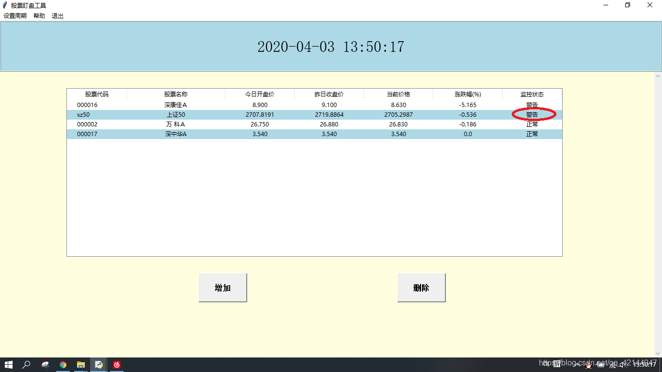Click the 增加 button
Image resolution: width=662 pixels, height=372 pixels.
pyautogui.click(x=223, y=288)
